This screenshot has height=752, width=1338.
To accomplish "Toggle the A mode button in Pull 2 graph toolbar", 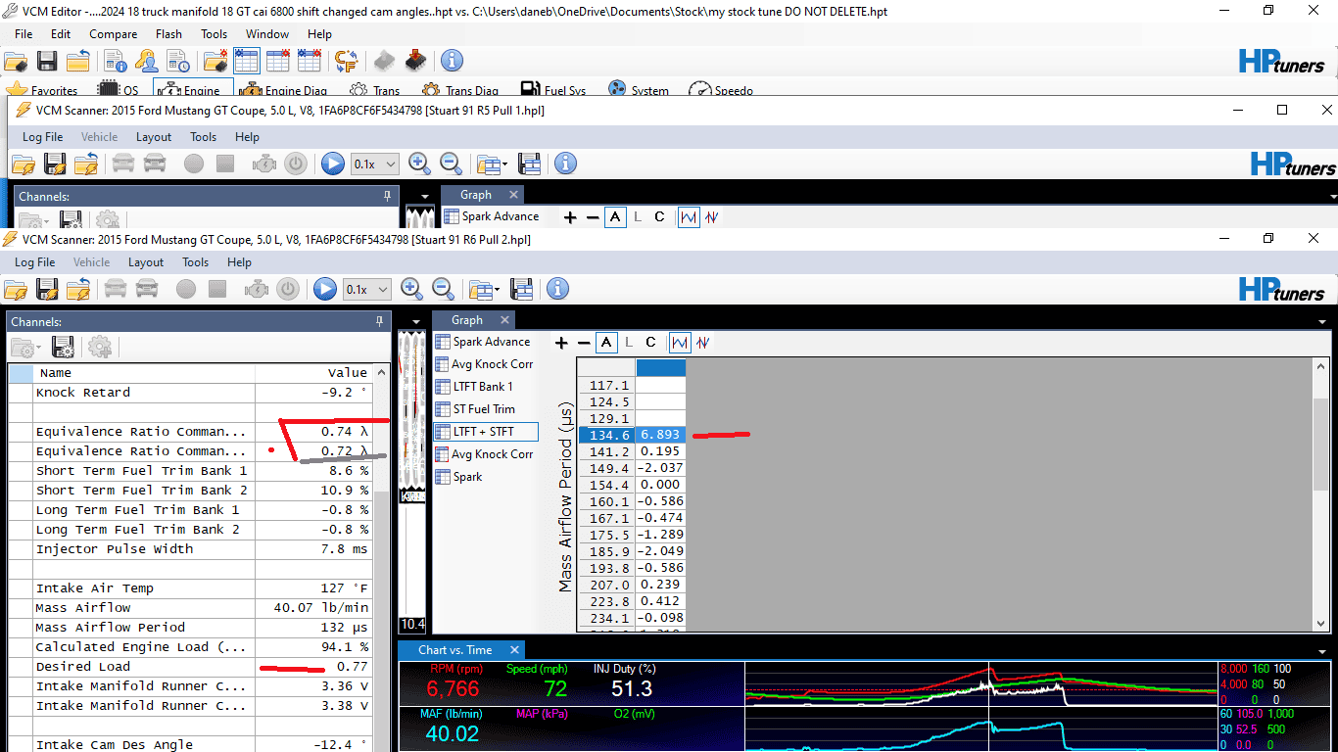I will coord(607,343).
